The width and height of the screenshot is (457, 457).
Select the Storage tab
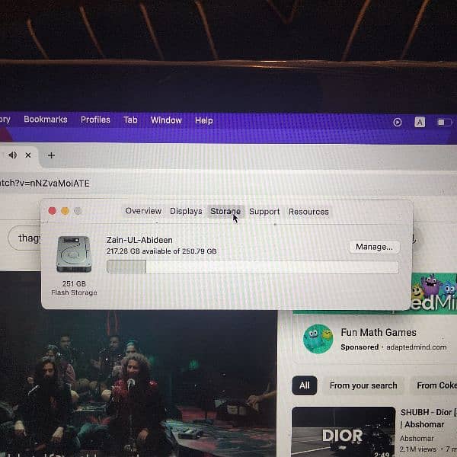(x=225, y=211)
